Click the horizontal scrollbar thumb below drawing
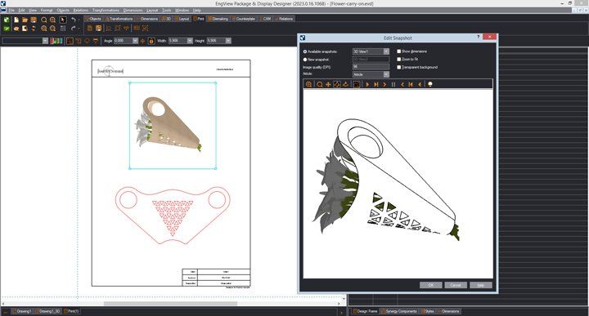 [170, 304]
